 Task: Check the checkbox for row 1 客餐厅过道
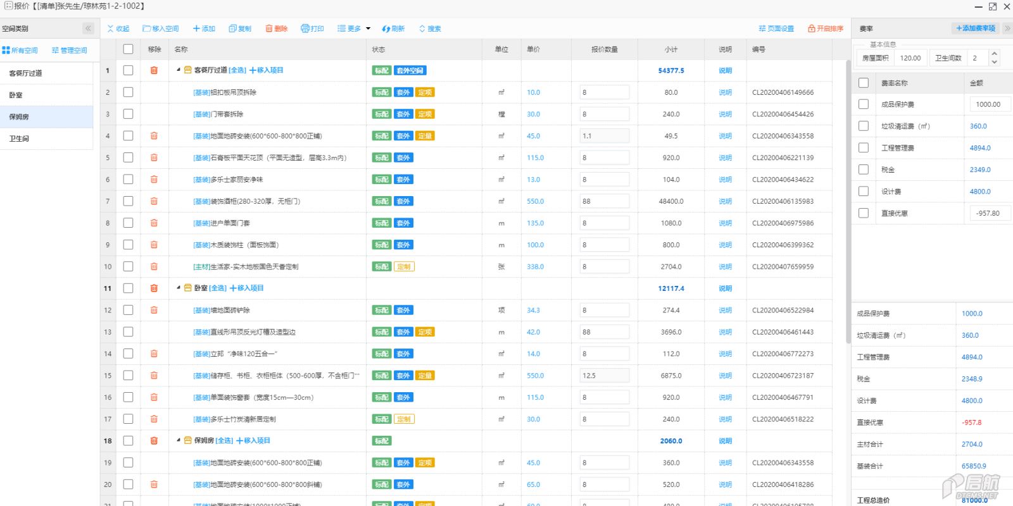(128, 70)
